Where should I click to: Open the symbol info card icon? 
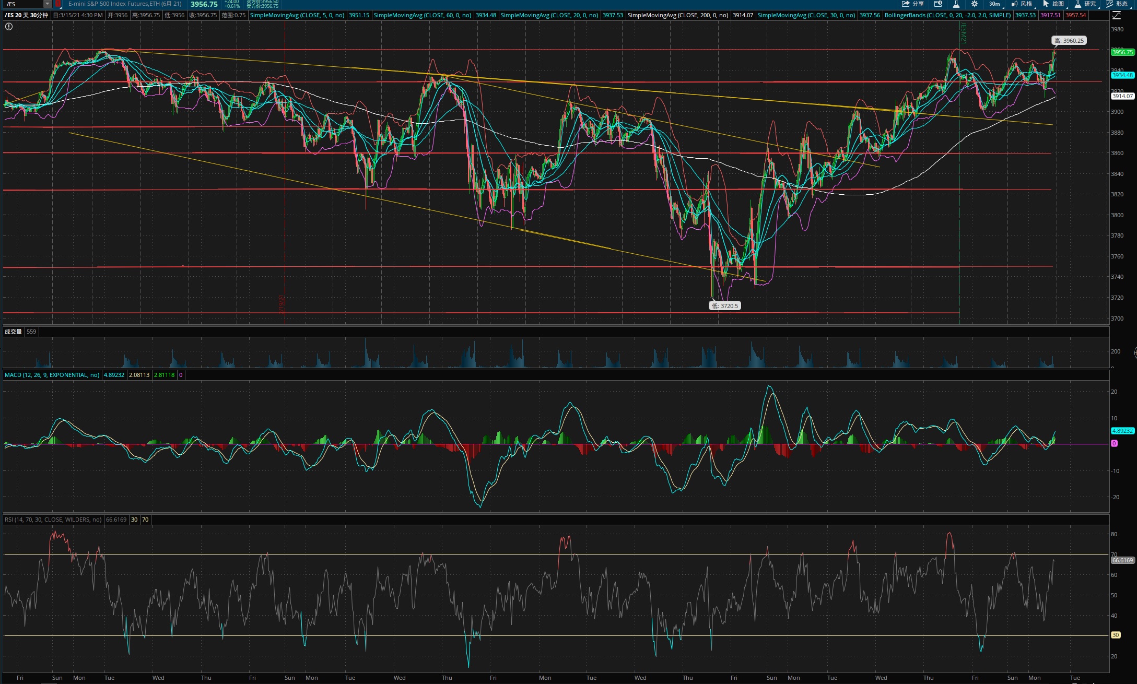click(x=938, y=4)
